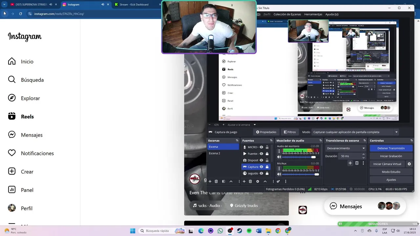Toggle lock on MICRO source

[x=267, y=147]
